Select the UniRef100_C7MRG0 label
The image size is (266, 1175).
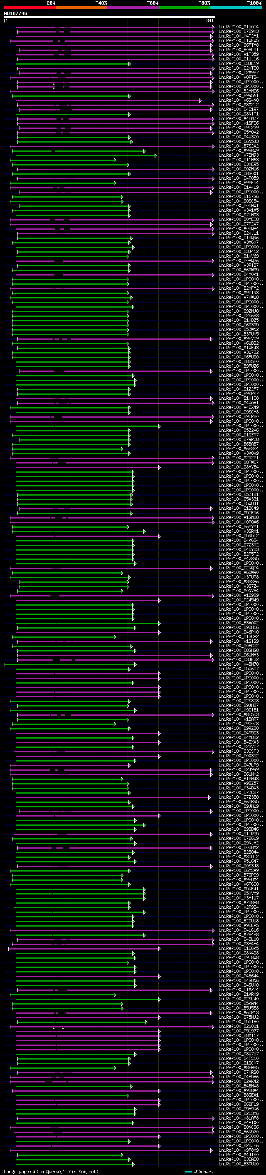(x=239, y=1072)
